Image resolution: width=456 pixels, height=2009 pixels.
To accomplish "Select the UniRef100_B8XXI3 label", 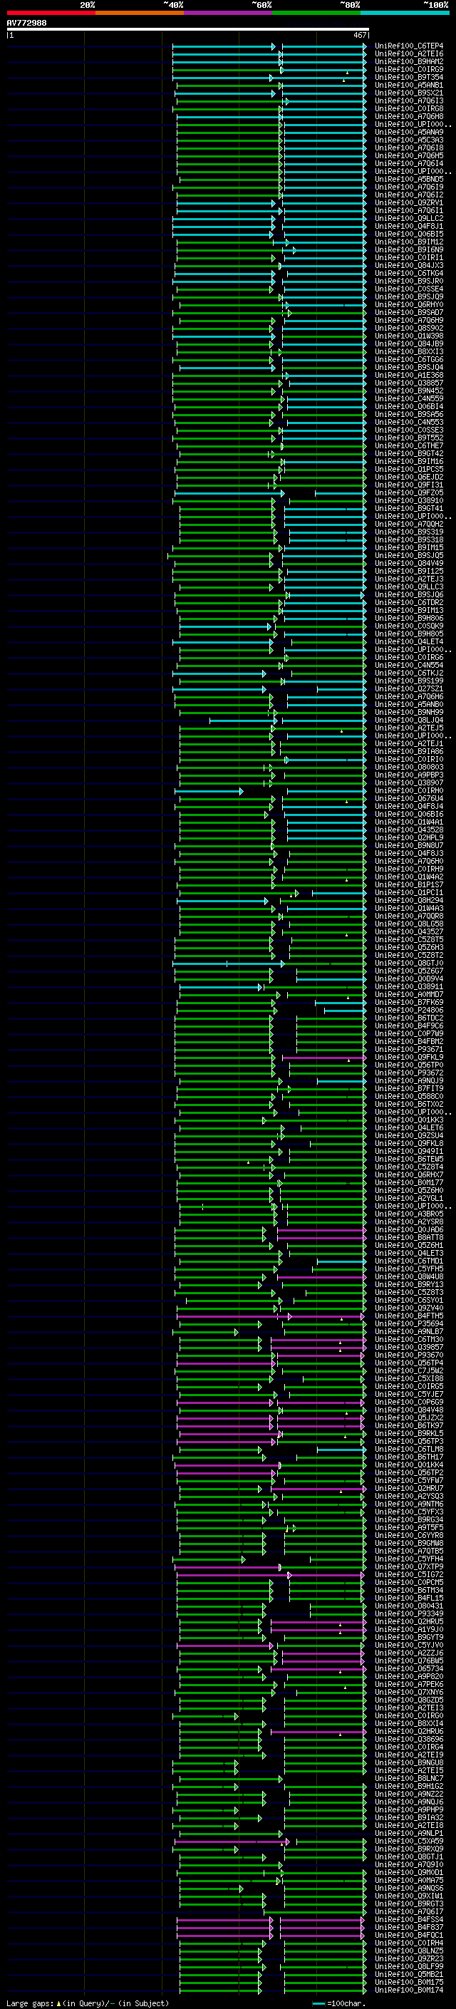I will point(409,352).
